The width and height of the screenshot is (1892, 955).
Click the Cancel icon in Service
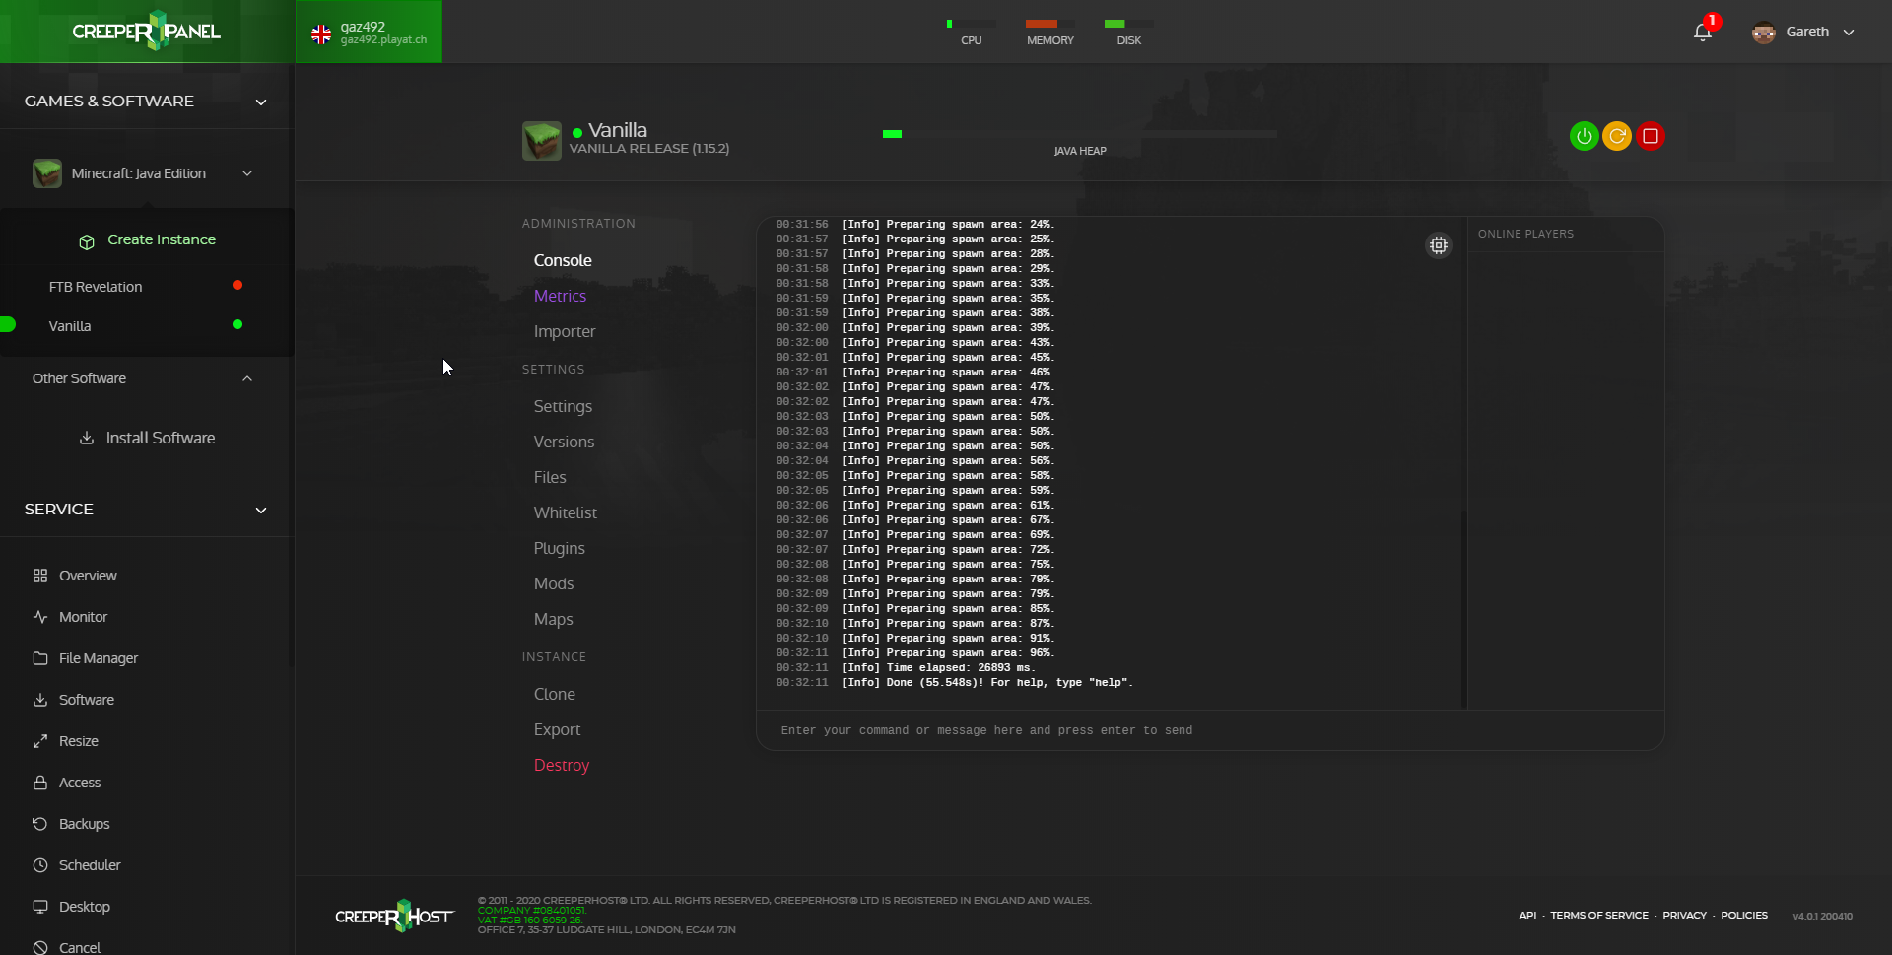(40, 947)
